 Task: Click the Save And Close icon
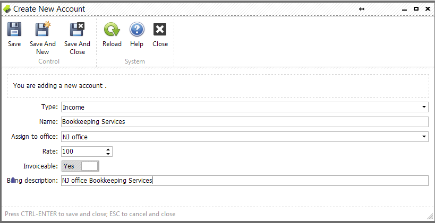click(x=77, y=29)
